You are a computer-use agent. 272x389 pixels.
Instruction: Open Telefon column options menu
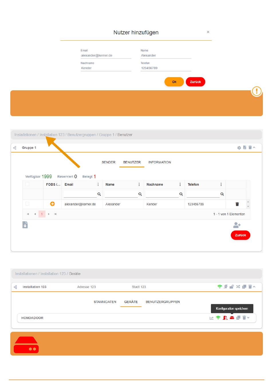(x=221, y=185)
